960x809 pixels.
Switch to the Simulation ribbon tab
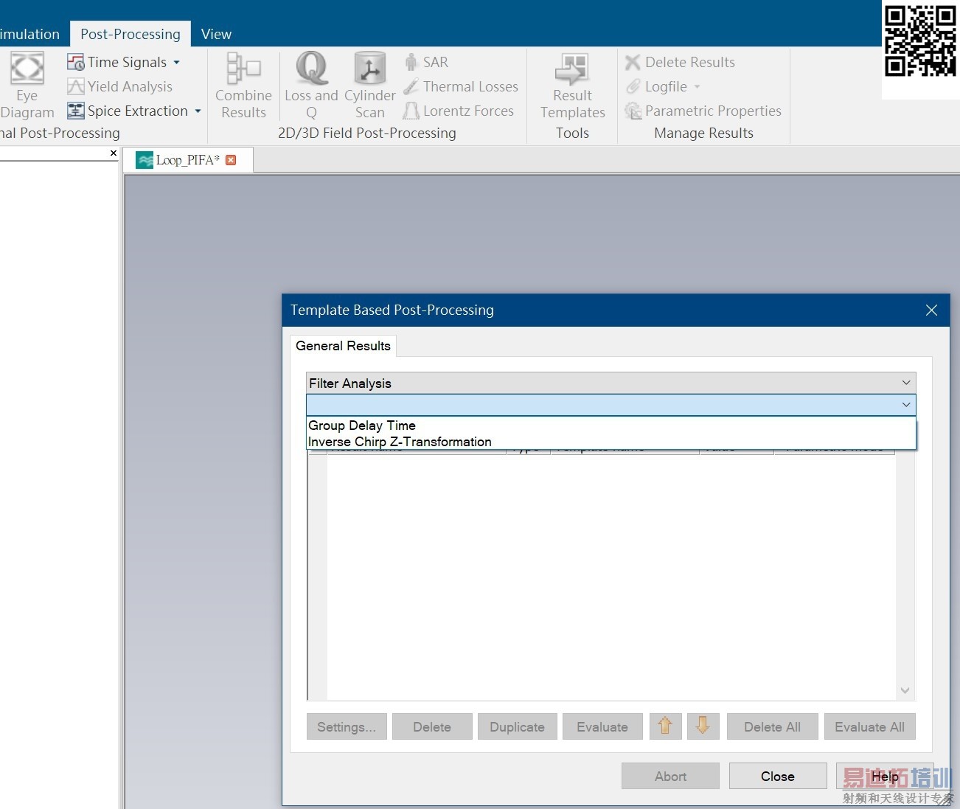pos(30,34)
